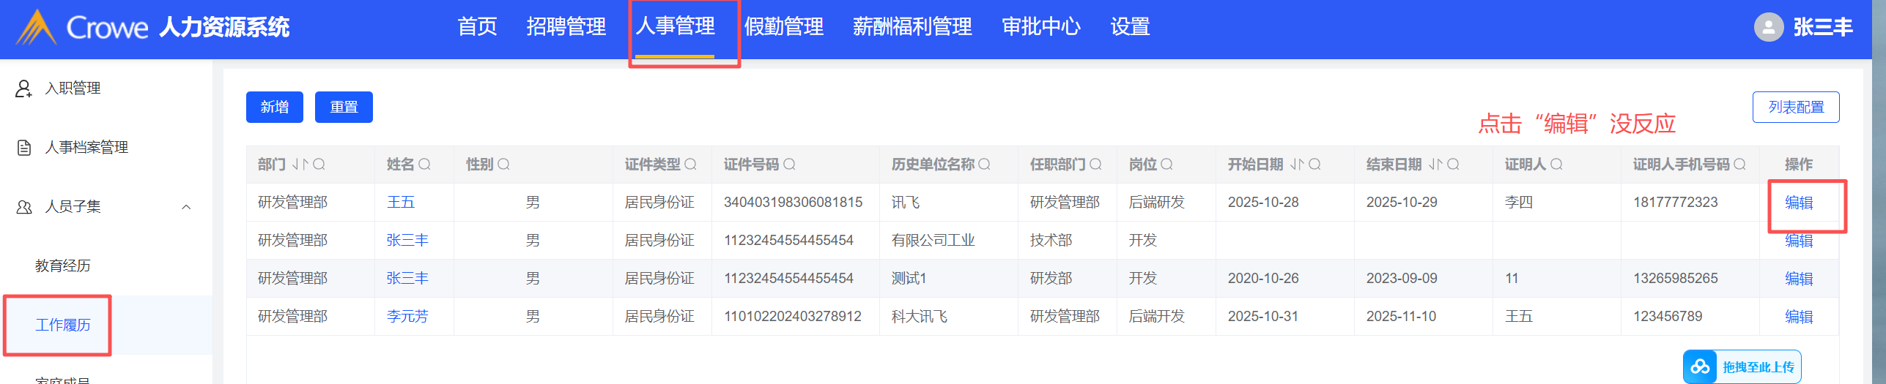This screenshot has height=384, width=1886.
Task: Open the 王五 name link
Action: pyautogui.click(x=401, y=203)
